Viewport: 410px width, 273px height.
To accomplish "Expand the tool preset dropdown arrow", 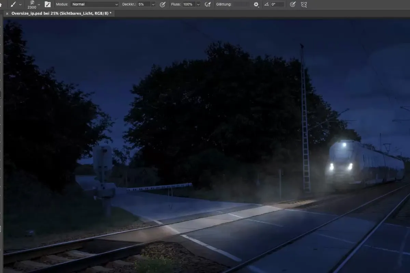I will (x=20, y=5).
